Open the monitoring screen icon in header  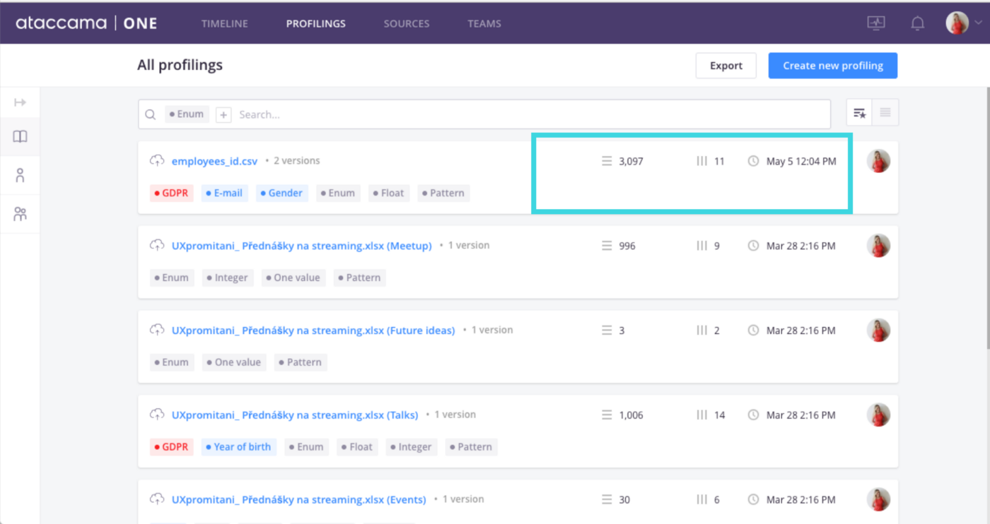(876, 23)
